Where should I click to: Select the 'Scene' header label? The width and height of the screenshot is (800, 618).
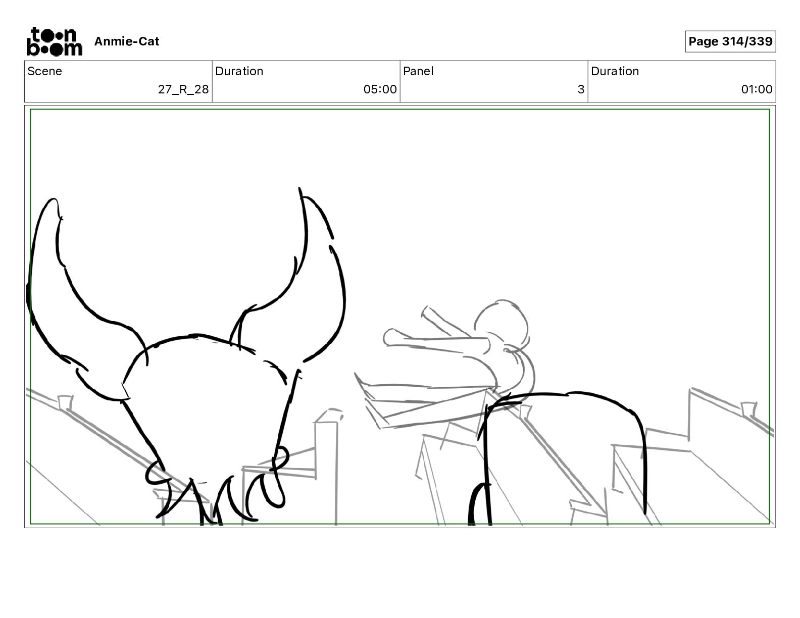point(45,71)
